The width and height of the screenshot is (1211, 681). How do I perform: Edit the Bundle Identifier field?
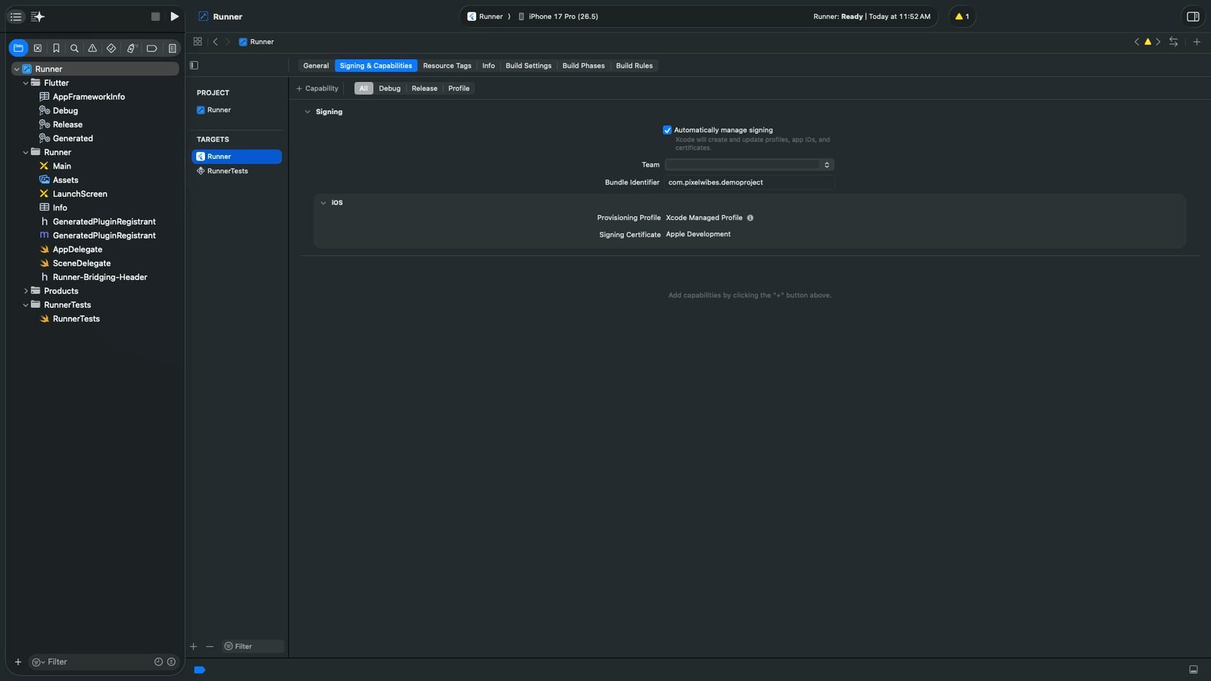[x=749, y=182]
